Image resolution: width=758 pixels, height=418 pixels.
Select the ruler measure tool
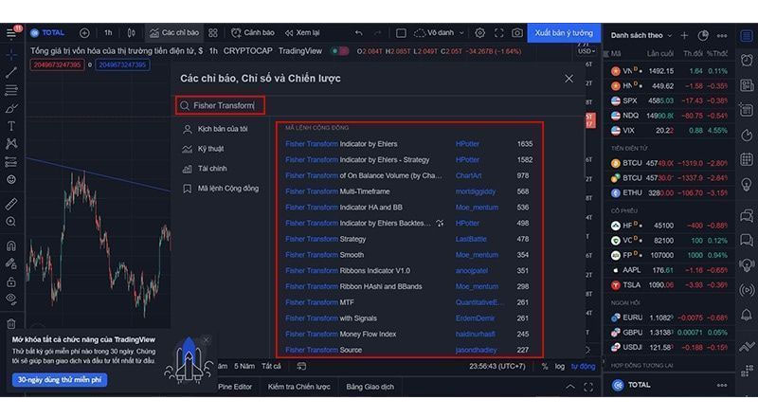point(11,204)
